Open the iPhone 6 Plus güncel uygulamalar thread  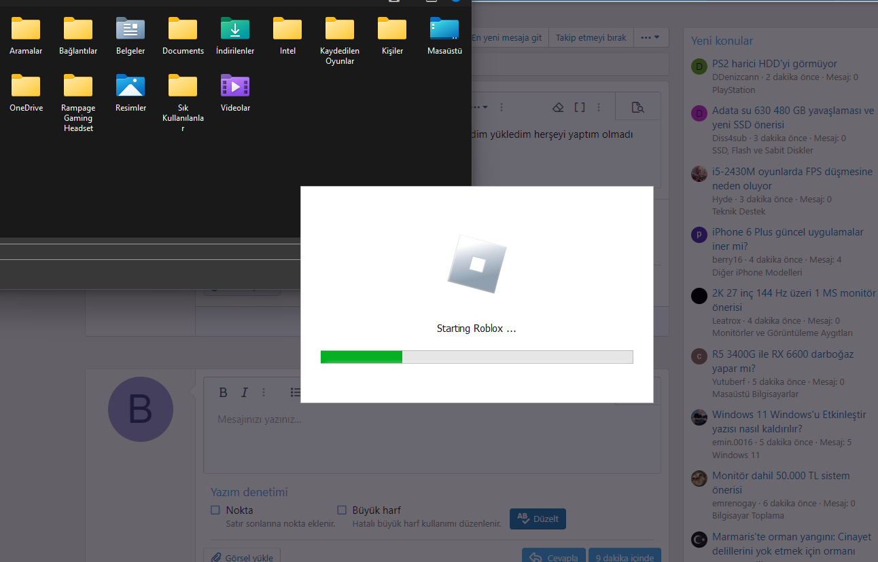pyautogui.click(x=788, y=239)
